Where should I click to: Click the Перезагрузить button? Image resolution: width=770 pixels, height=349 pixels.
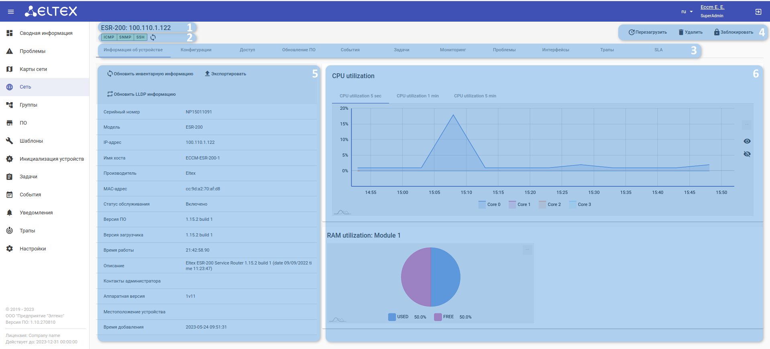tap(648, 32)
